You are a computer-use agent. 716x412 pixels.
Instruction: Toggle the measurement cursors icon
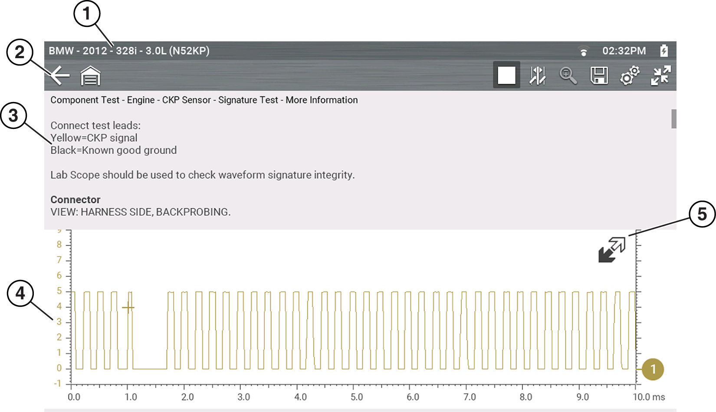[537, 76]
